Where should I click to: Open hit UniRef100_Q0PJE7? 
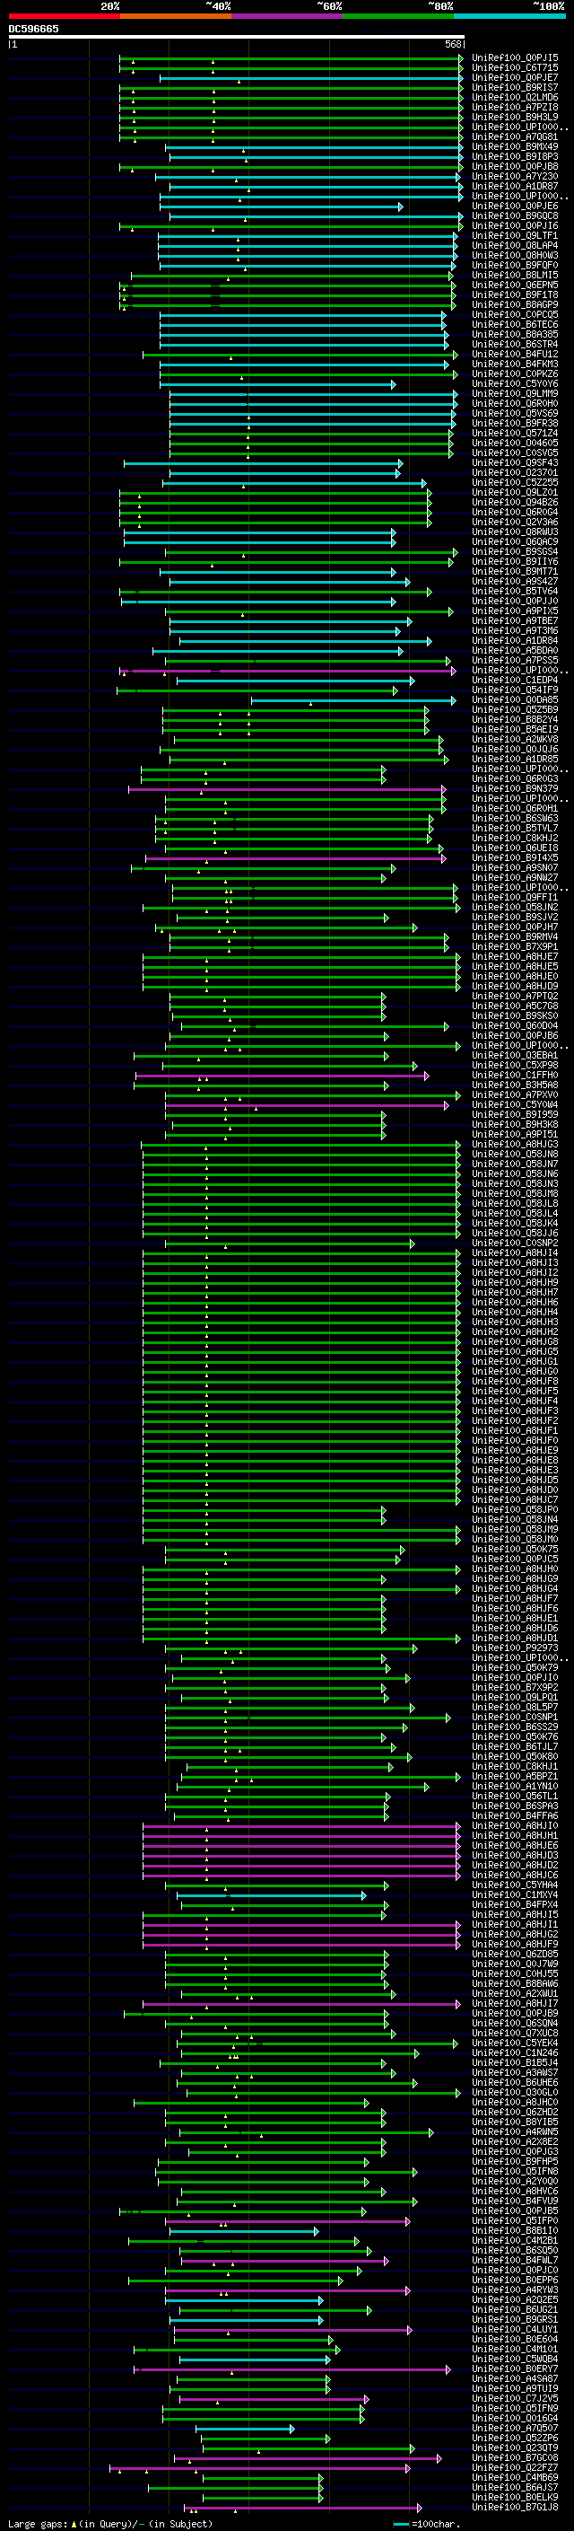(515, 77)
